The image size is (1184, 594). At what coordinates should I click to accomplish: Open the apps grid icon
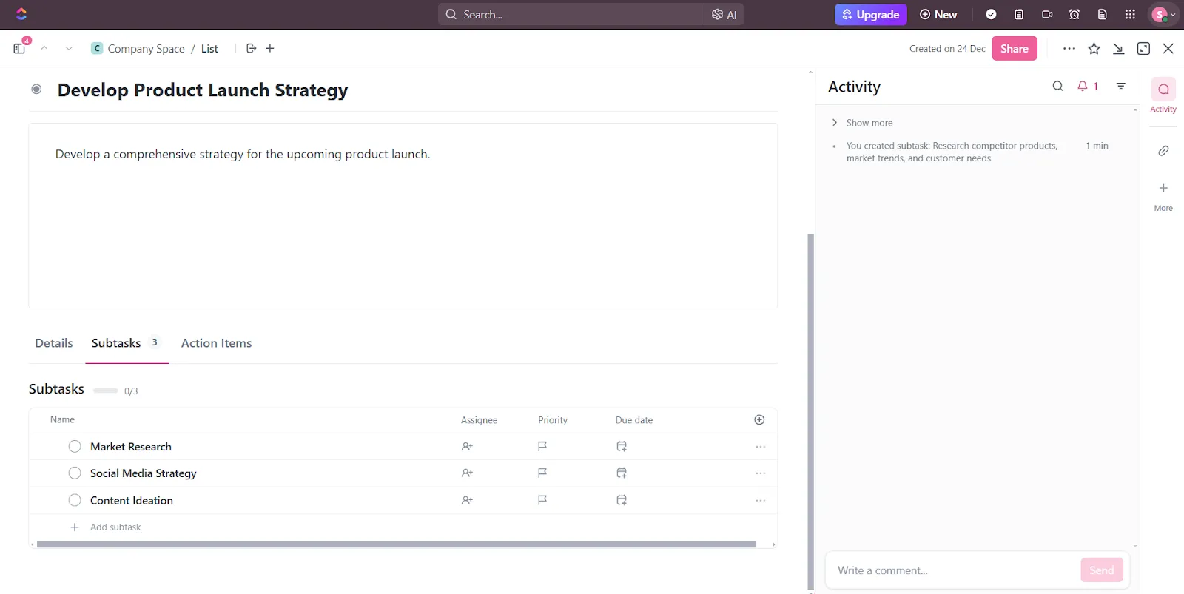(1130, 14)
